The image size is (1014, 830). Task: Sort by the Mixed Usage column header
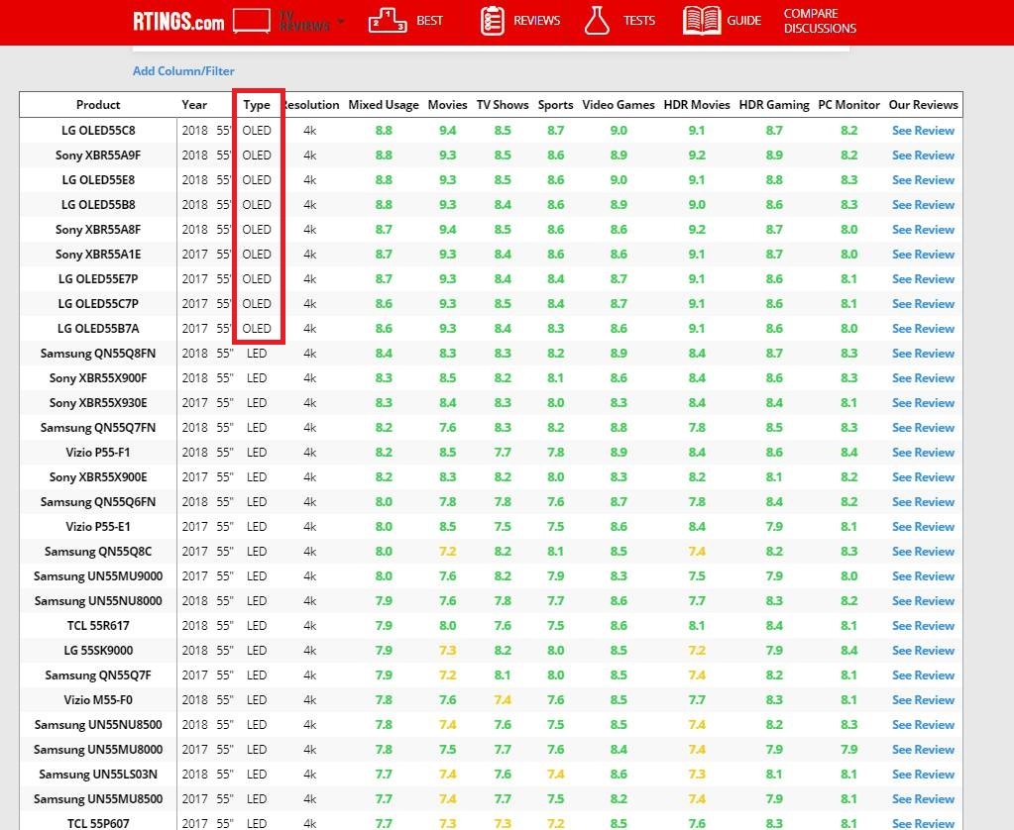click(x=384, y=105)
